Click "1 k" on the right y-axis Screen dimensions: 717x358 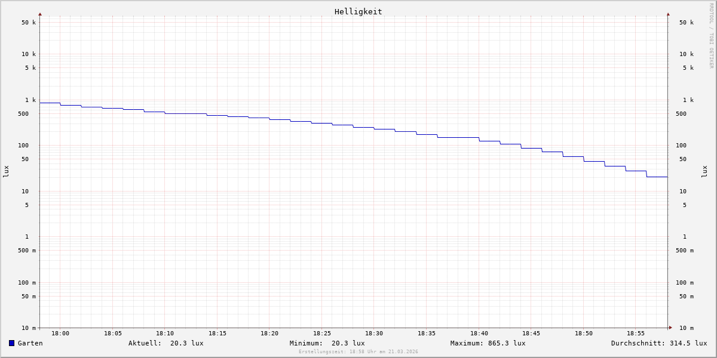(688, 100)
